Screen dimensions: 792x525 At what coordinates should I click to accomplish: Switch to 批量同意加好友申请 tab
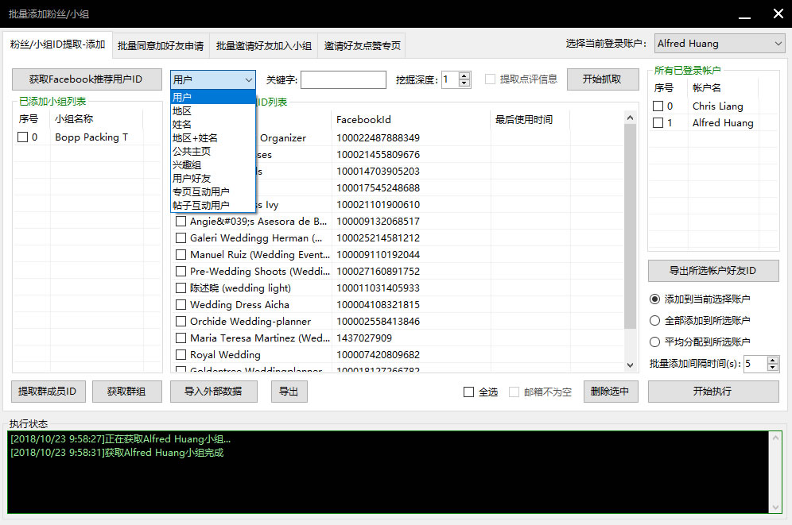[x=161, y=46]
